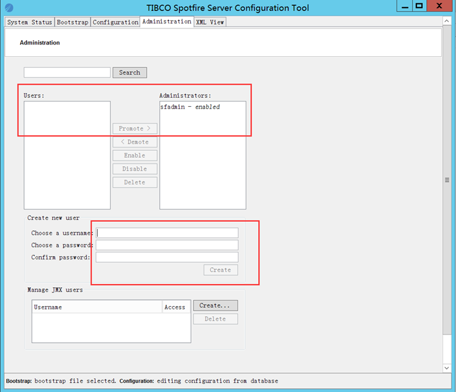Click the Promote > button

click(135, 129)
